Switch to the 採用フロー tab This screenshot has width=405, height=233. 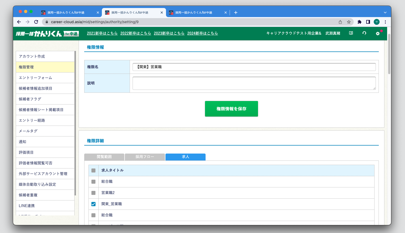pyautogui.click(x=145, y=157)
